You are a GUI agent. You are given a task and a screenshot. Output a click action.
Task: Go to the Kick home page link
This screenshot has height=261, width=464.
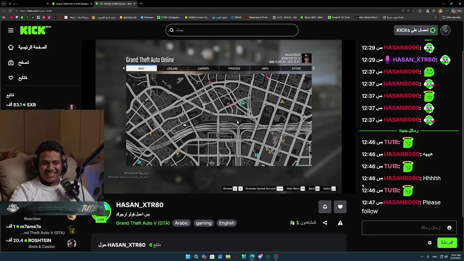pos(33,47)
